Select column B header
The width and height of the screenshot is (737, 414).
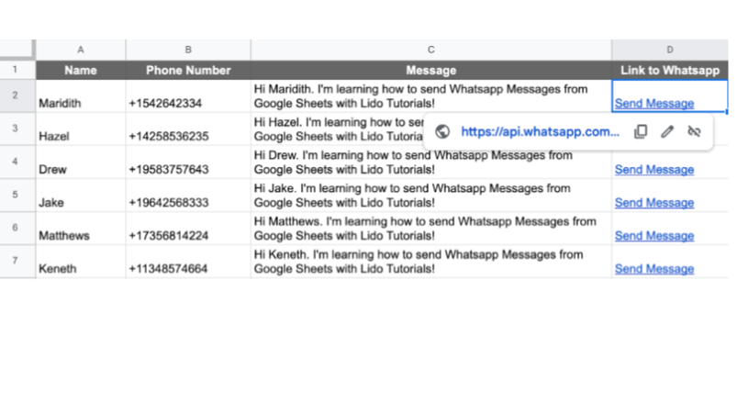[x=188, y=50]
